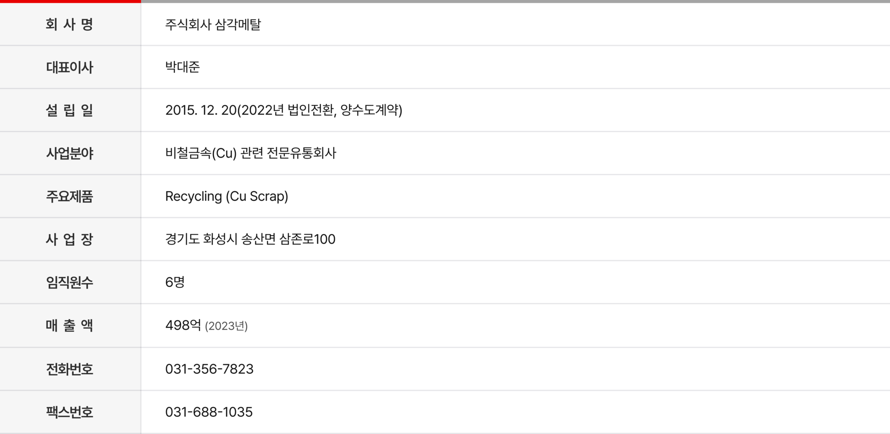
Task: Click the 사업분야 header cell
Action: [70, 153]
